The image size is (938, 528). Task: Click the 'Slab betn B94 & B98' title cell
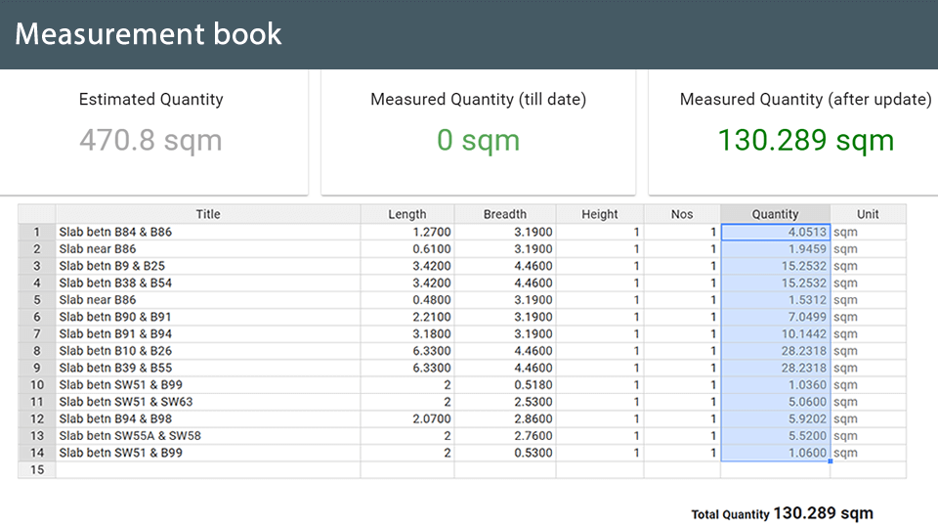208,419
